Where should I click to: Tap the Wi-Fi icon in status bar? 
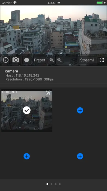15,3
